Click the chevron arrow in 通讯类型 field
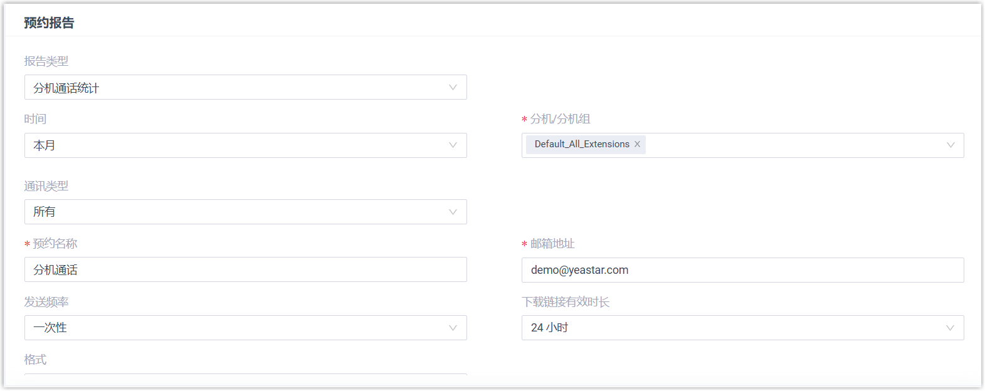This screenshot has height=391, width=985. coord(453,212)
